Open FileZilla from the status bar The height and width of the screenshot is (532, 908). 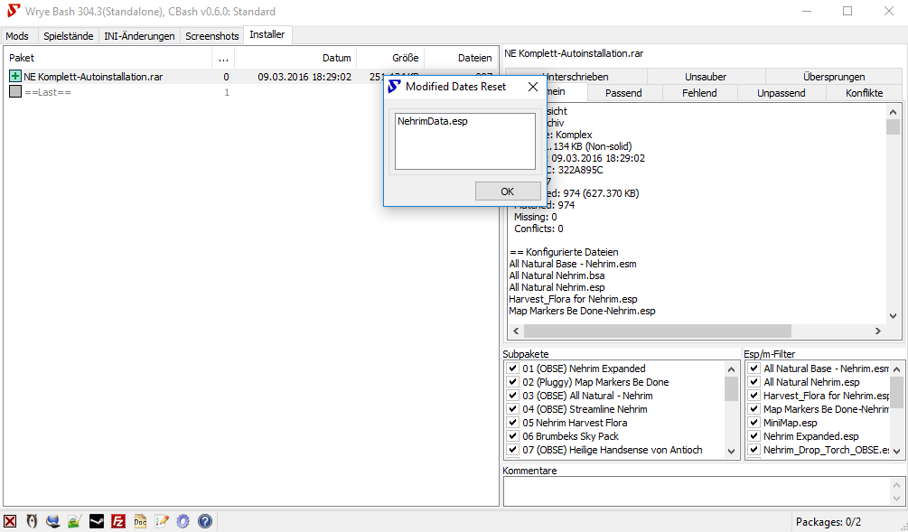click(118, 521)
